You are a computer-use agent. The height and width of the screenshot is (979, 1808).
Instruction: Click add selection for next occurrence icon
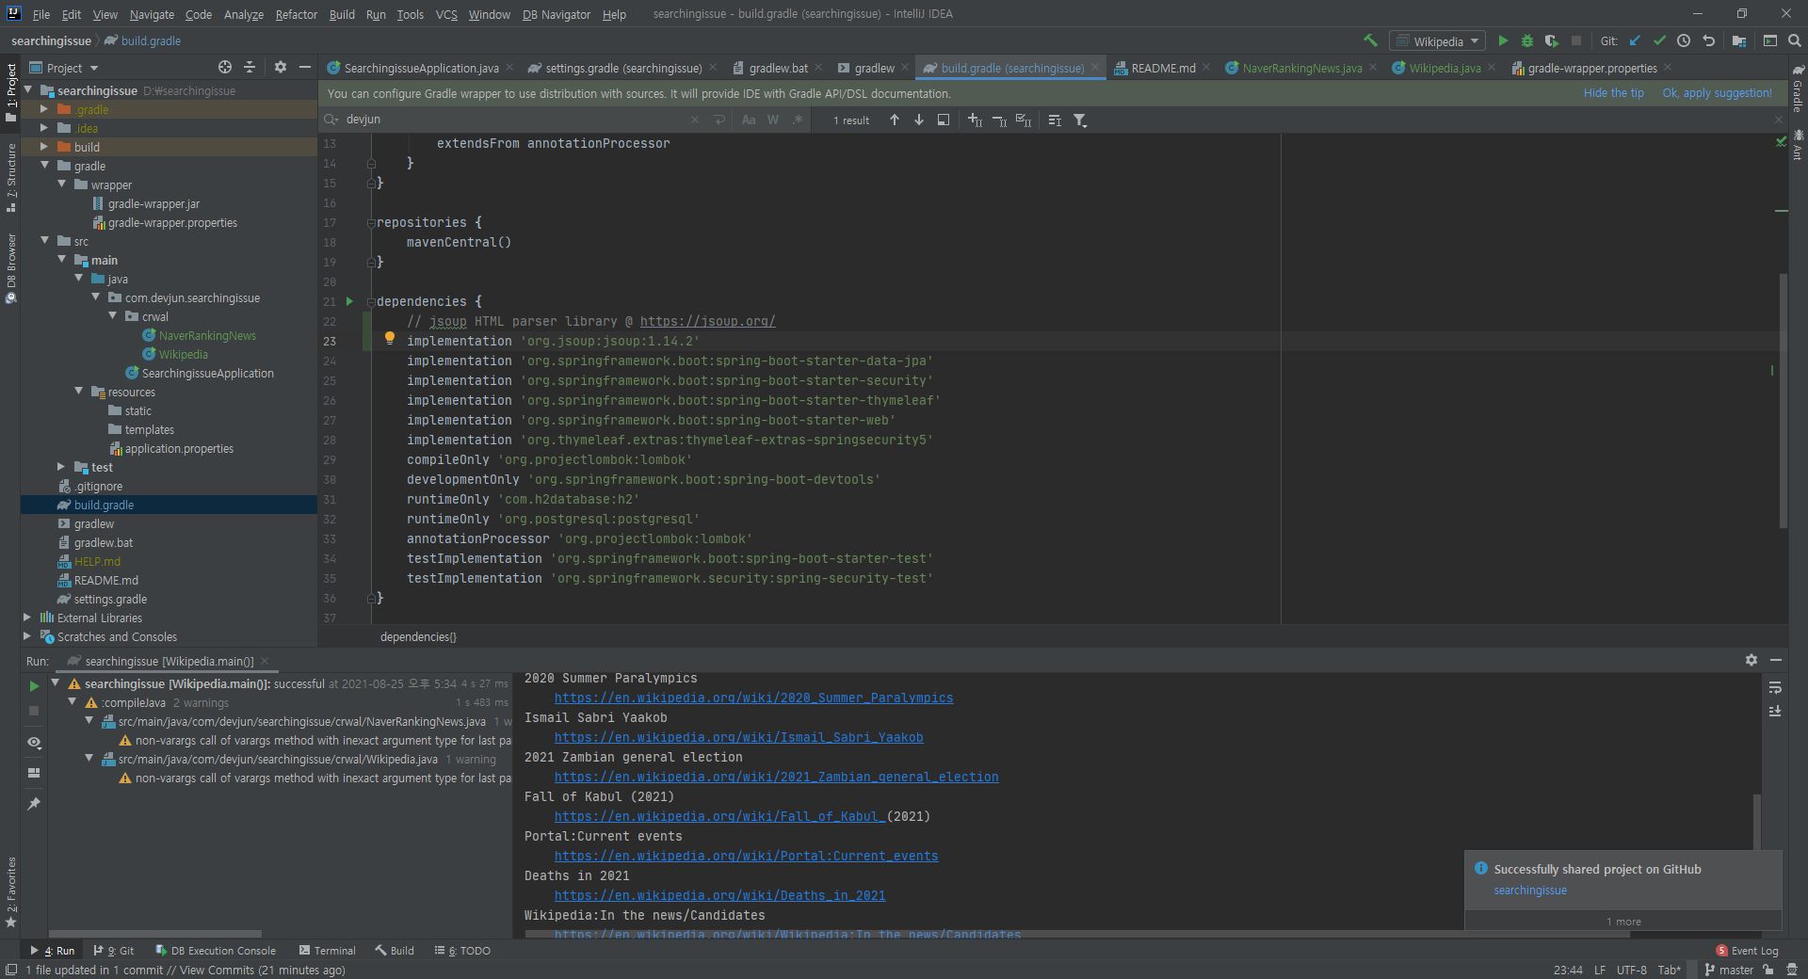pos(976,120)
